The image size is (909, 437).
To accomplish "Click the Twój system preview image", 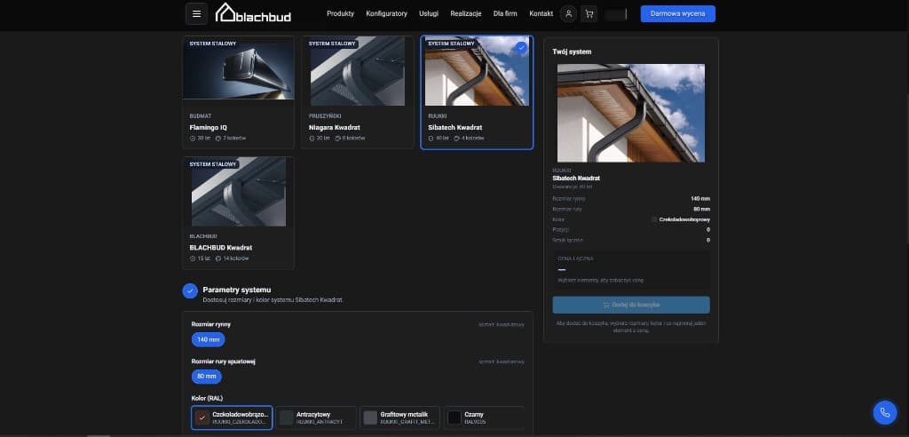I will click(631, 113).
